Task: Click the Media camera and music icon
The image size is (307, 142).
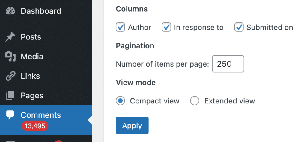Action: tap(10, 57)
